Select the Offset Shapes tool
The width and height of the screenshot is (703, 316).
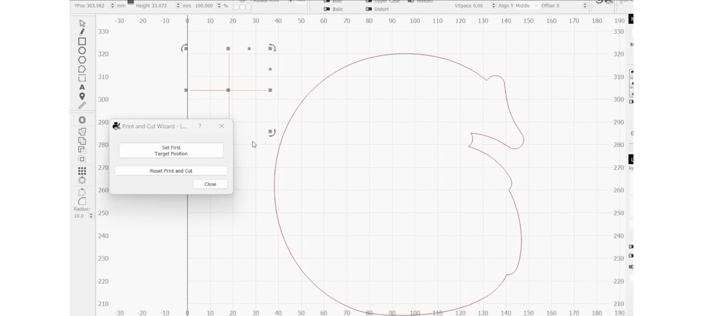point(82,120)
